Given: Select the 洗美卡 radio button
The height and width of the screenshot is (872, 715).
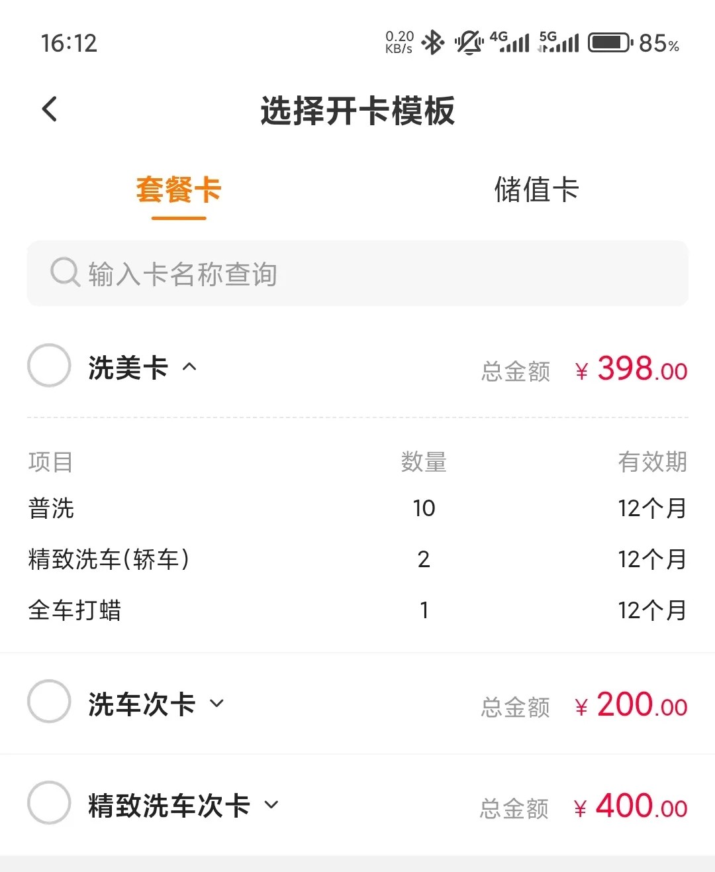Looking at the screenshot, I should (49, 366).
